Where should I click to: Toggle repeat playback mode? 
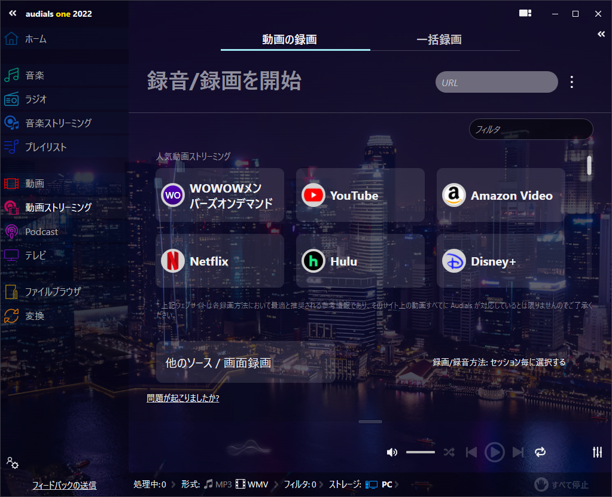click(540, 452)
